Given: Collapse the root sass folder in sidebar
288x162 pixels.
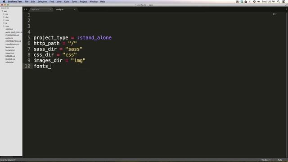Looking at the screenshot, I should [2, 11].
